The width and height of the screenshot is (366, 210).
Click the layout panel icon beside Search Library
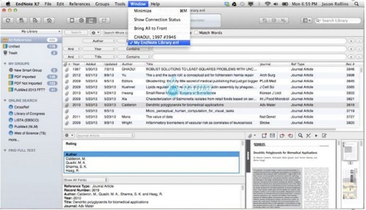(x=307, y=21)
